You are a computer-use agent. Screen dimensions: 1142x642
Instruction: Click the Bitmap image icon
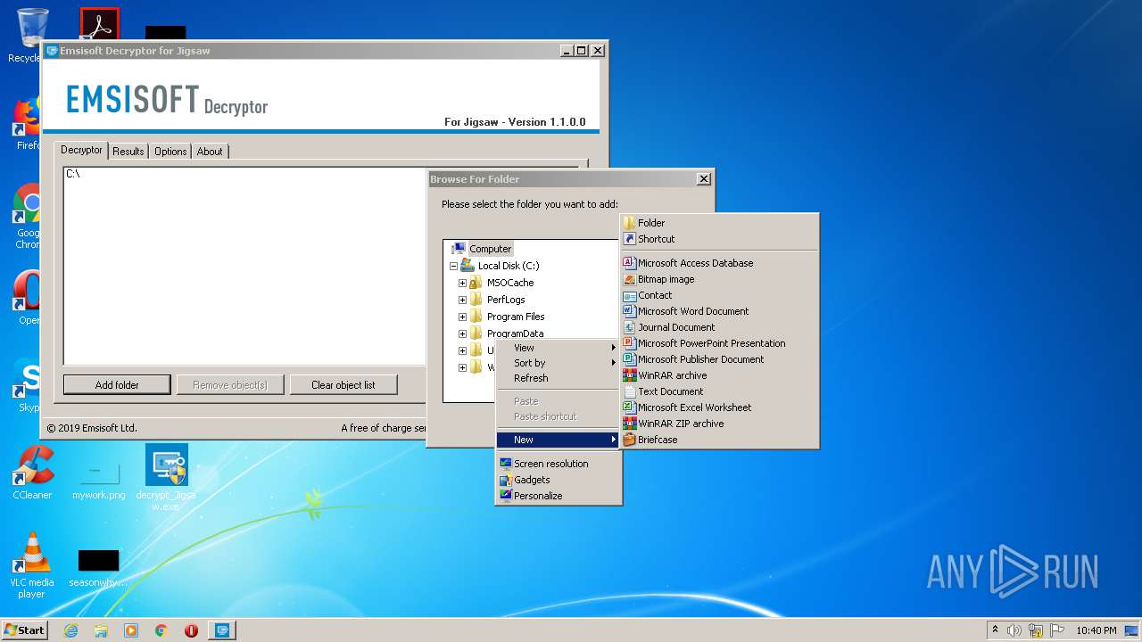tap(629, 279)
